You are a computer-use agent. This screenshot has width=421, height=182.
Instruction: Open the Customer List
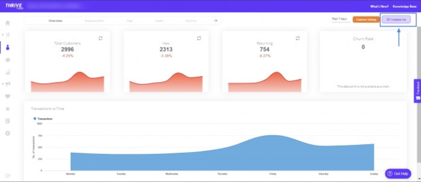pos(396,20)
